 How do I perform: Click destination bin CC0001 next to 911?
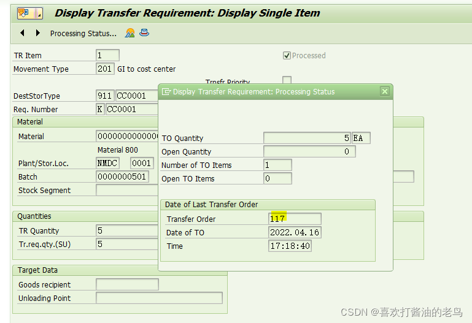(137, 96)
